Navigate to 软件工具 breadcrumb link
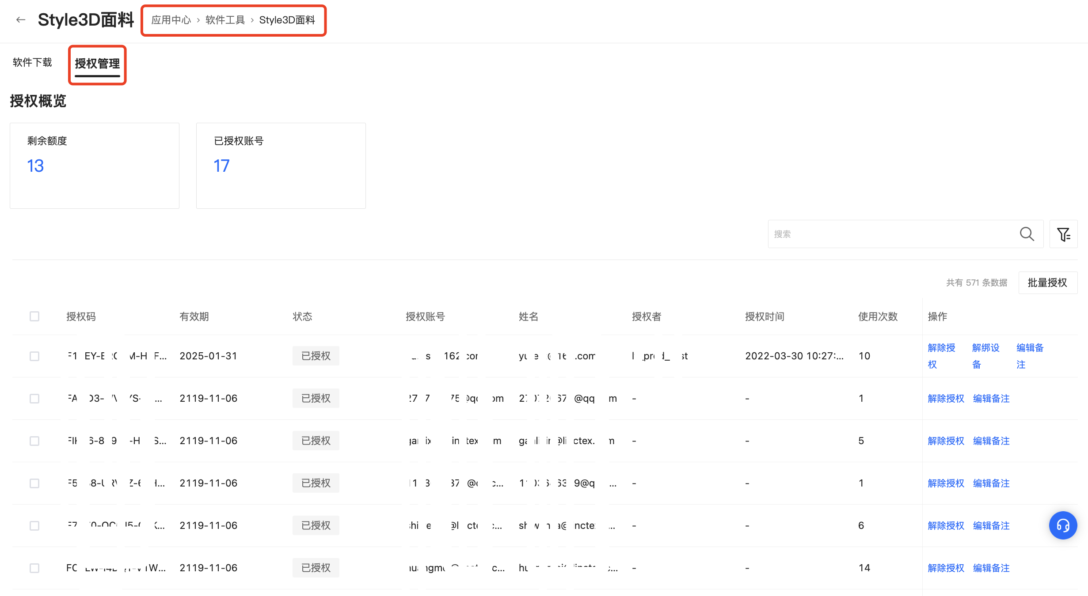Viewport: 1088px width, 596px height. click(x=225, y=20)
